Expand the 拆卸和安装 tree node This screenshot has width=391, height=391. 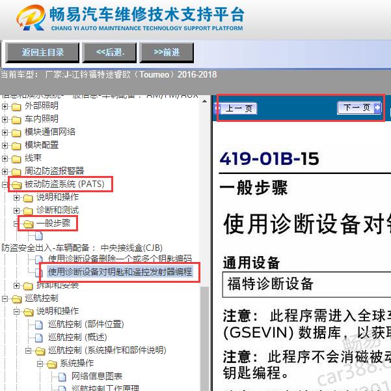(x=16, y=285)
